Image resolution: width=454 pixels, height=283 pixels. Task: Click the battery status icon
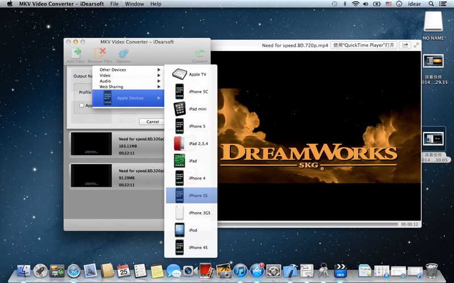click(377, 4)
